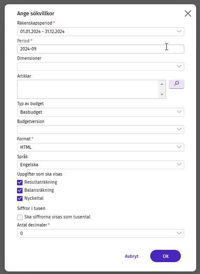Open the Språk dropdown showing Engelska
The image size is (200, 274).
(x=100, y=165)
